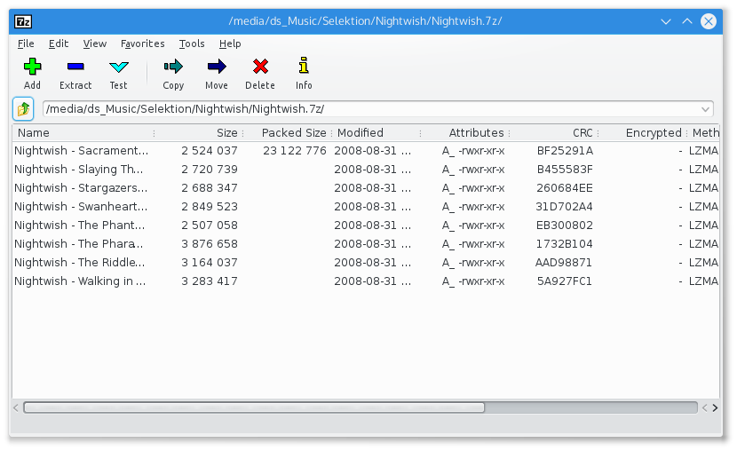Click CRC value B455583F

click(x=565, y=169)
